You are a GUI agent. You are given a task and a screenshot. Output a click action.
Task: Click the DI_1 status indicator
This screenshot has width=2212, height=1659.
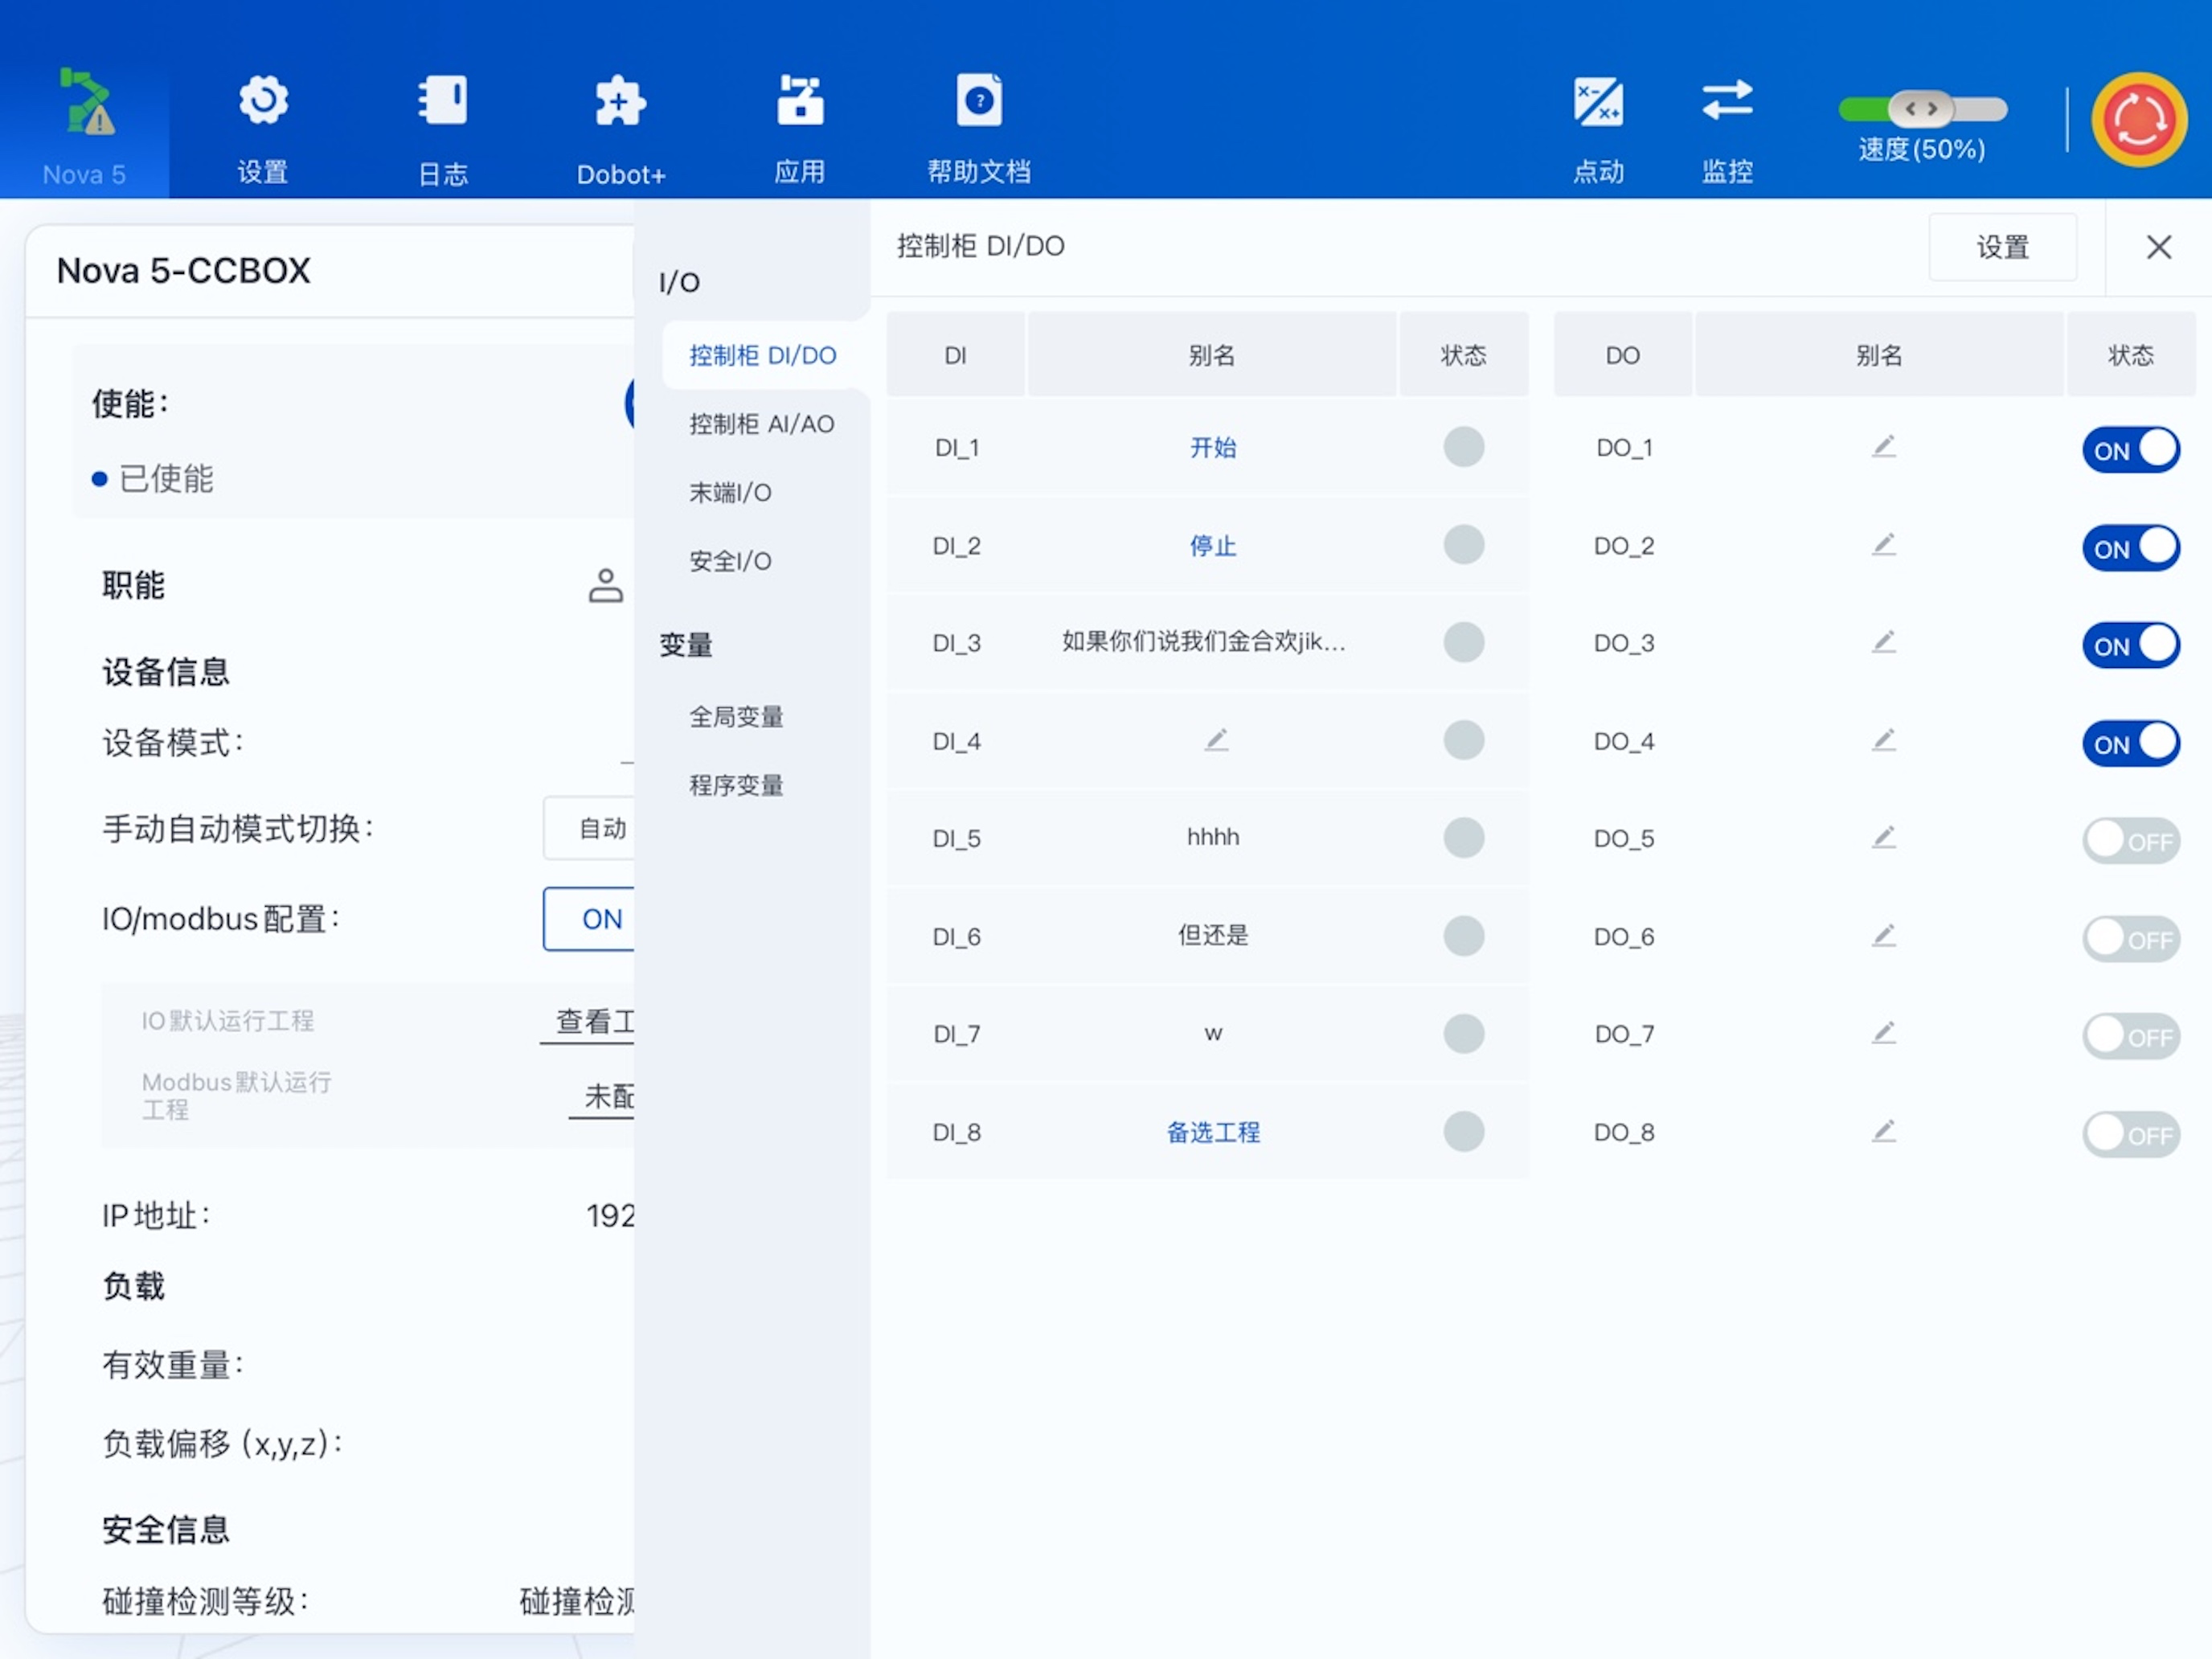tap(1463, 447)
